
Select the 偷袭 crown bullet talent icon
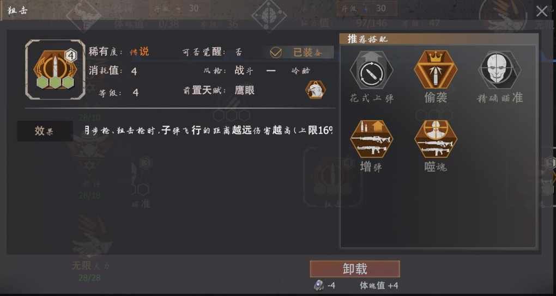[x=436, y=70]
